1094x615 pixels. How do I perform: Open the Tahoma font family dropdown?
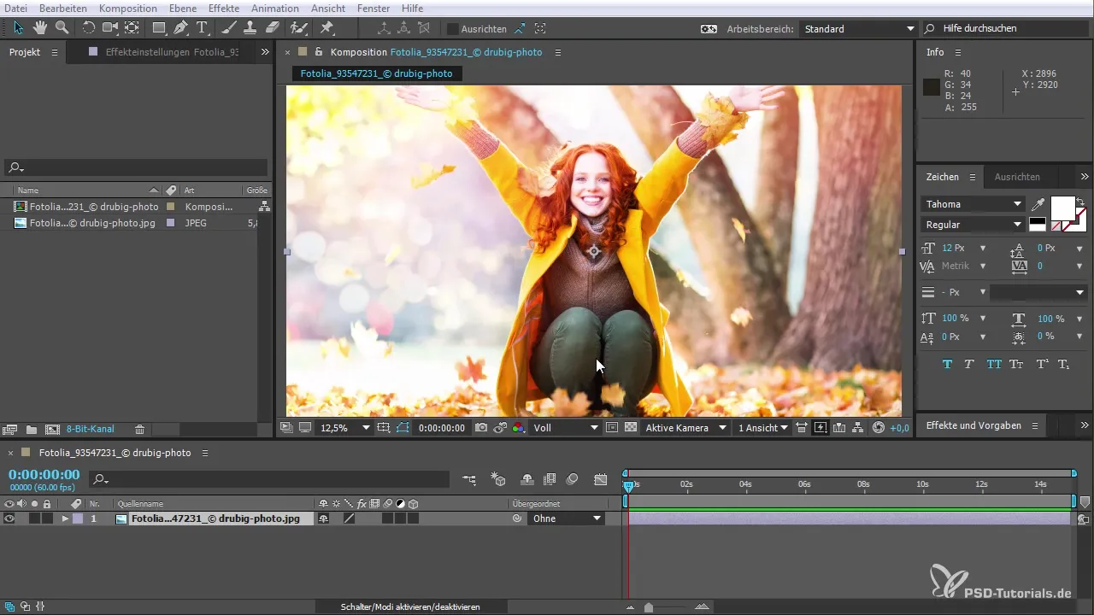coord(973,204)
